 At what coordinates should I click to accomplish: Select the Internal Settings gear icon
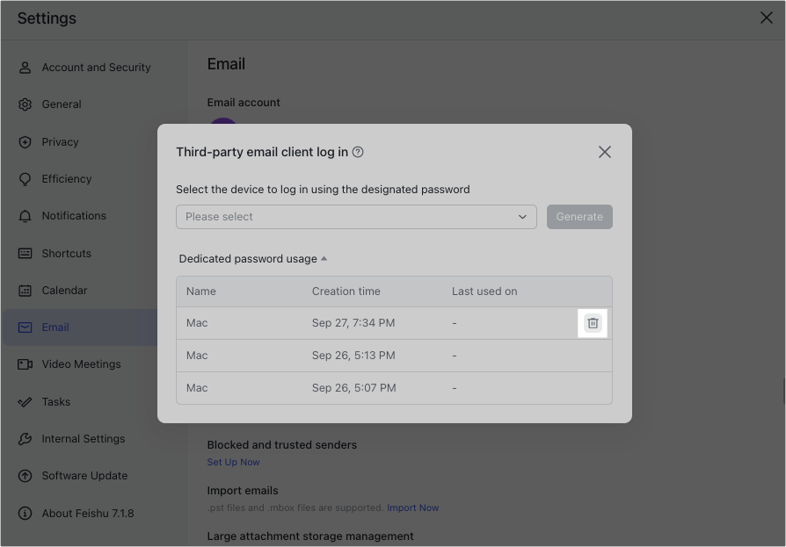point(25,438)
